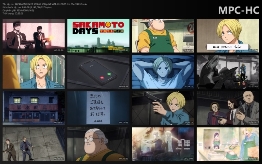
Task: Select the thumbnail stamped 00:16:15
Action: (x=163, y=108)
